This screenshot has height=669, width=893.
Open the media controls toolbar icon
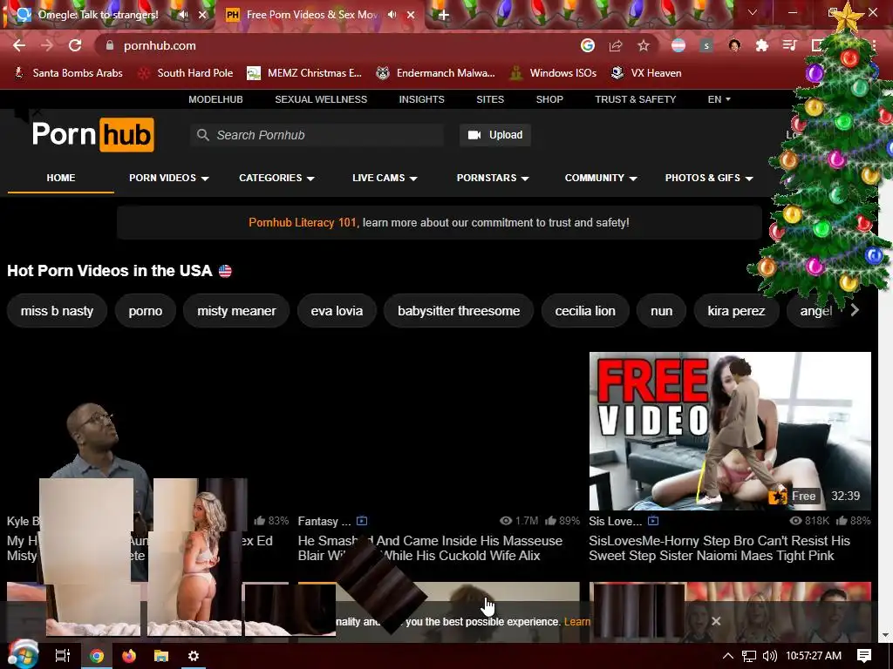tap(789, 45)
